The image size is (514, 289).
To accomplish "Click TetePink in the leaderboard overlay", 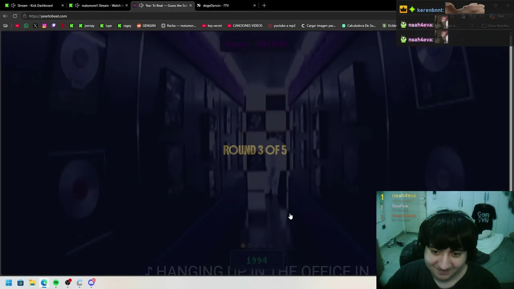I will coord(400,206).
